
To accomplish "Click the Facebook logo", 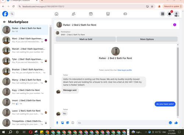I will pos(5,14).
